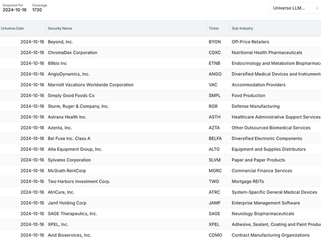321x240 pixels.
Task: Click 89bio Inc security name
Action: point(57,63)
